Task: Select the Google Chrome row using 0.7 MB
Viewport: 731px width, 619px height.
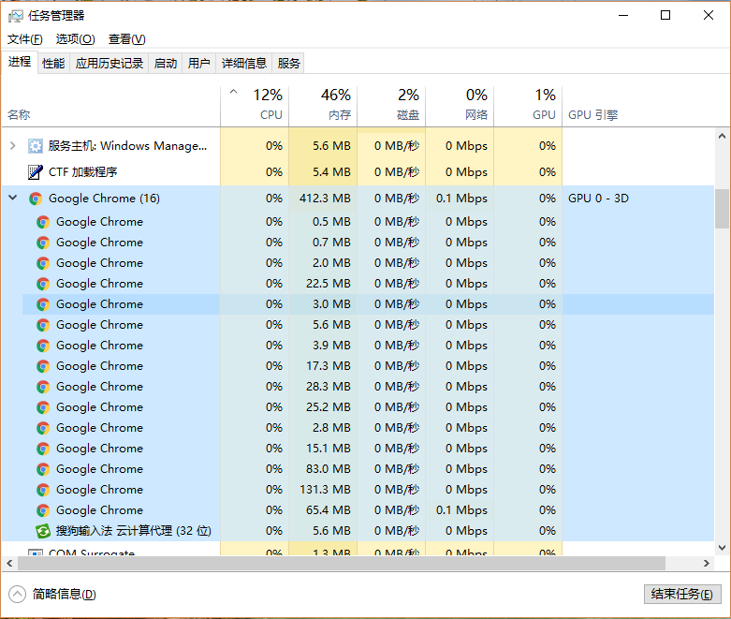Action: (x=368, y=243)
